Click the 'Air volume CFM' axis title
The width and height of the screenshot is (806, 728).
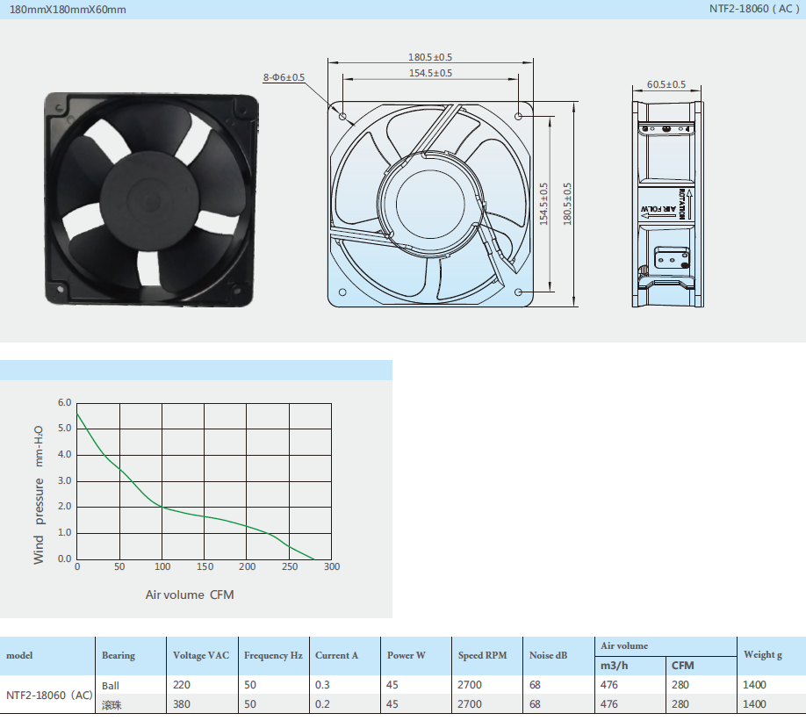pyautogui.click(x=190, y=595)
